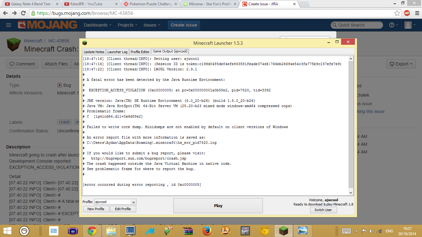Switch to the Update Notes launcher tab
Screen dimensions: 422x237
pyautogui.click(x=94, y=52)
